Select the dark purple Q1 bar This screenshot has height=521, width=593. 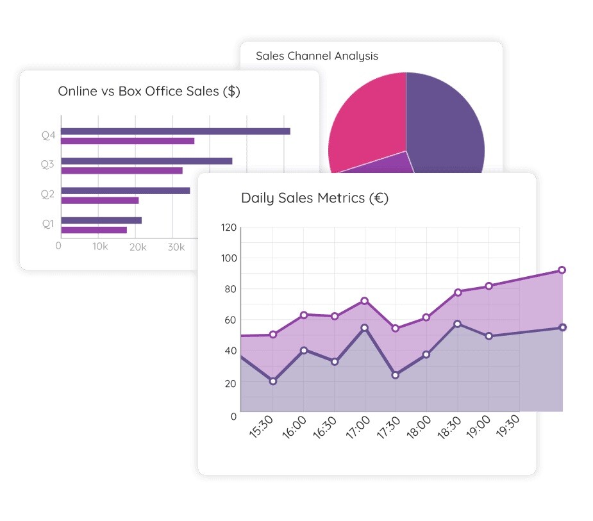101,220
